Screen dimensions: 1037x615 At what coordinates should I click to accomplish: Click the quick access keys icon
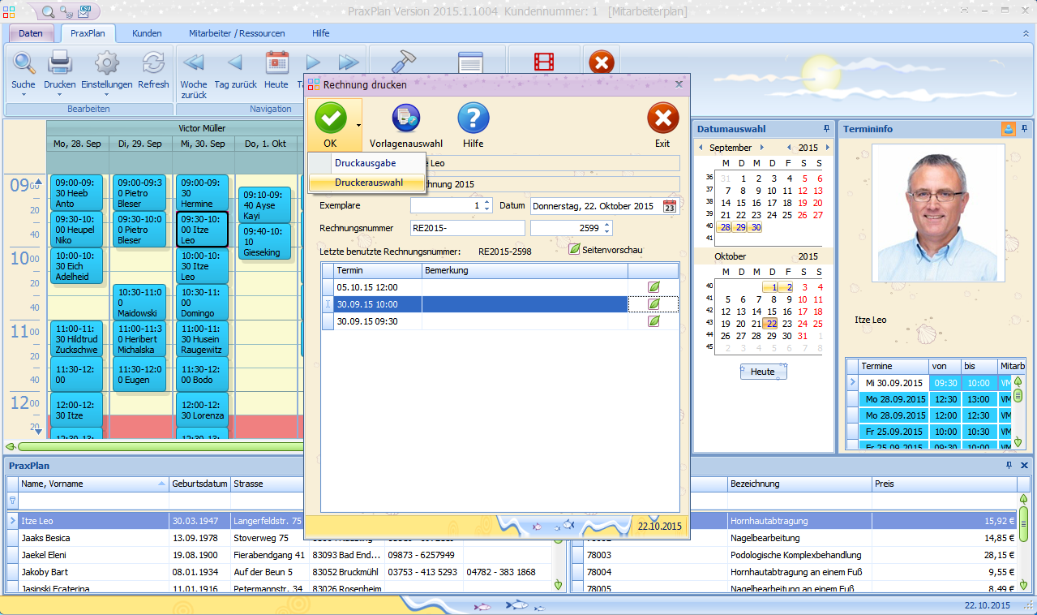click(x=66, y=12)
